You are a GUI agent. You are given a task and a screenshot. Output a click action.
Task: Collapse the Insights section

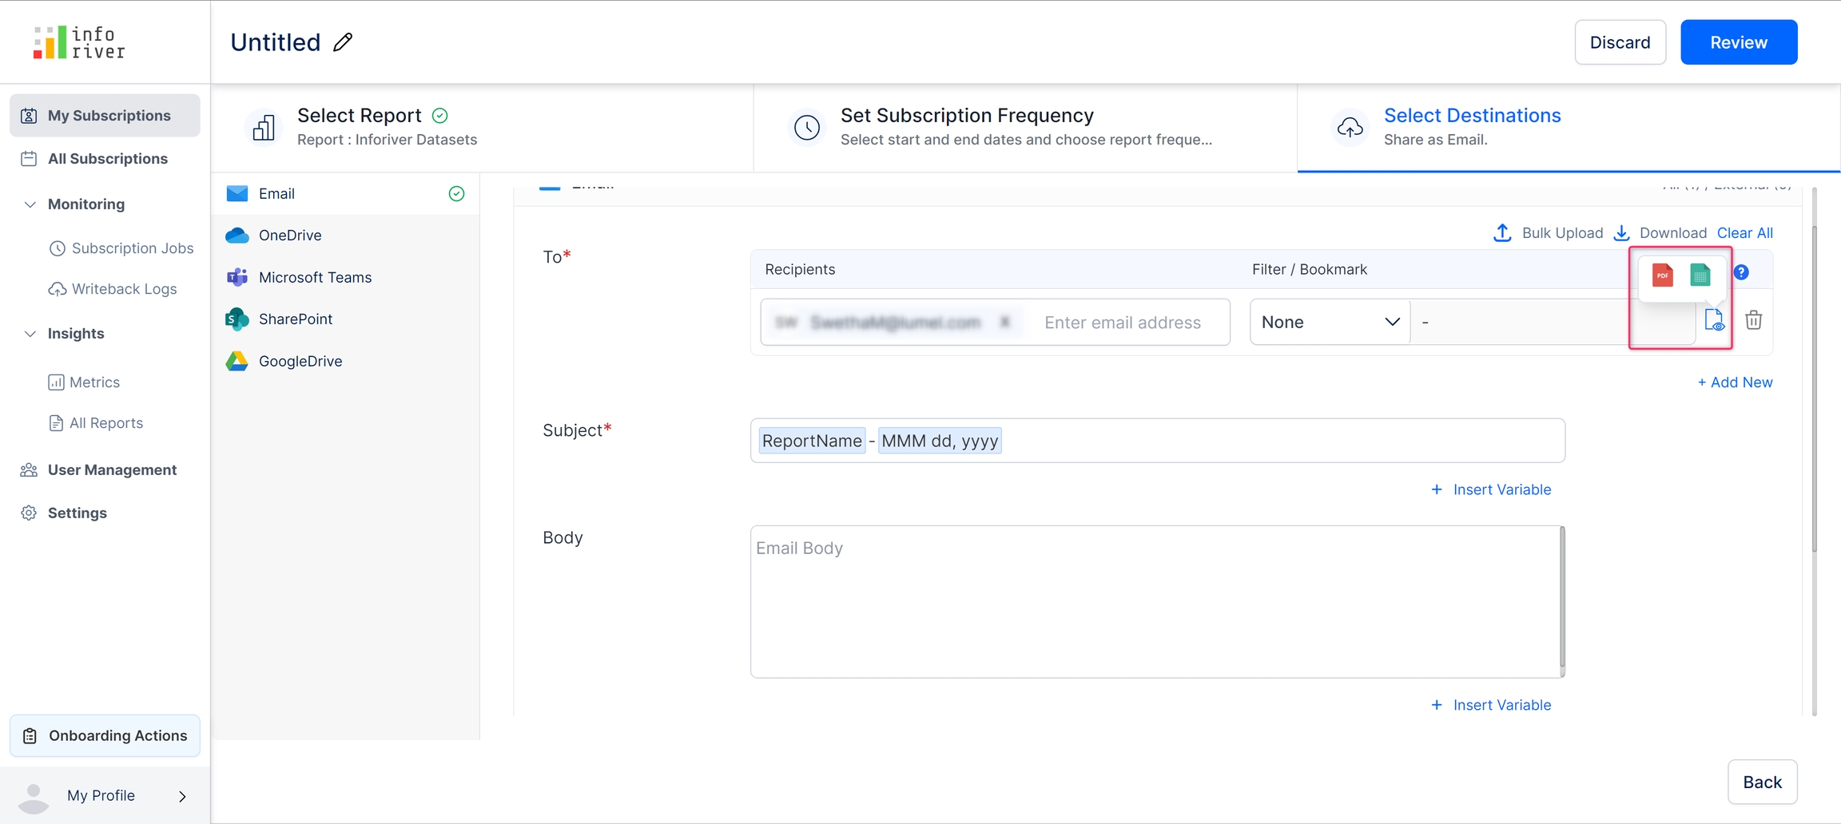(x=30, y=334)
